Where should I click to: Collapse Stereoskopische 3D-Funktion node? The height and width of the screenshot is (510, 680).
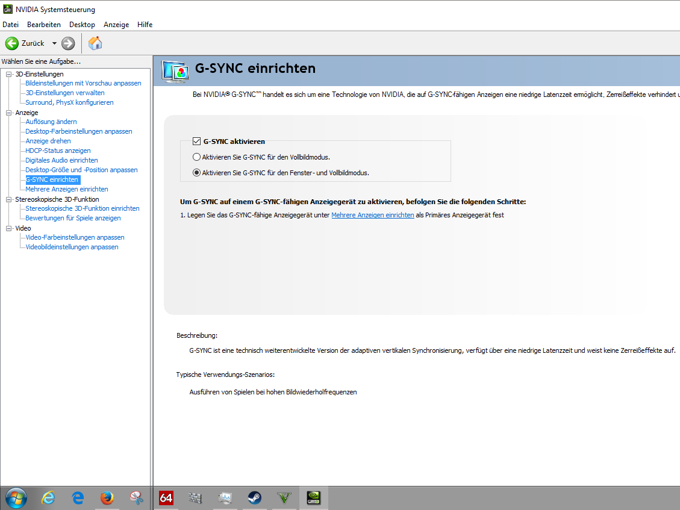[x=8, y=199]
